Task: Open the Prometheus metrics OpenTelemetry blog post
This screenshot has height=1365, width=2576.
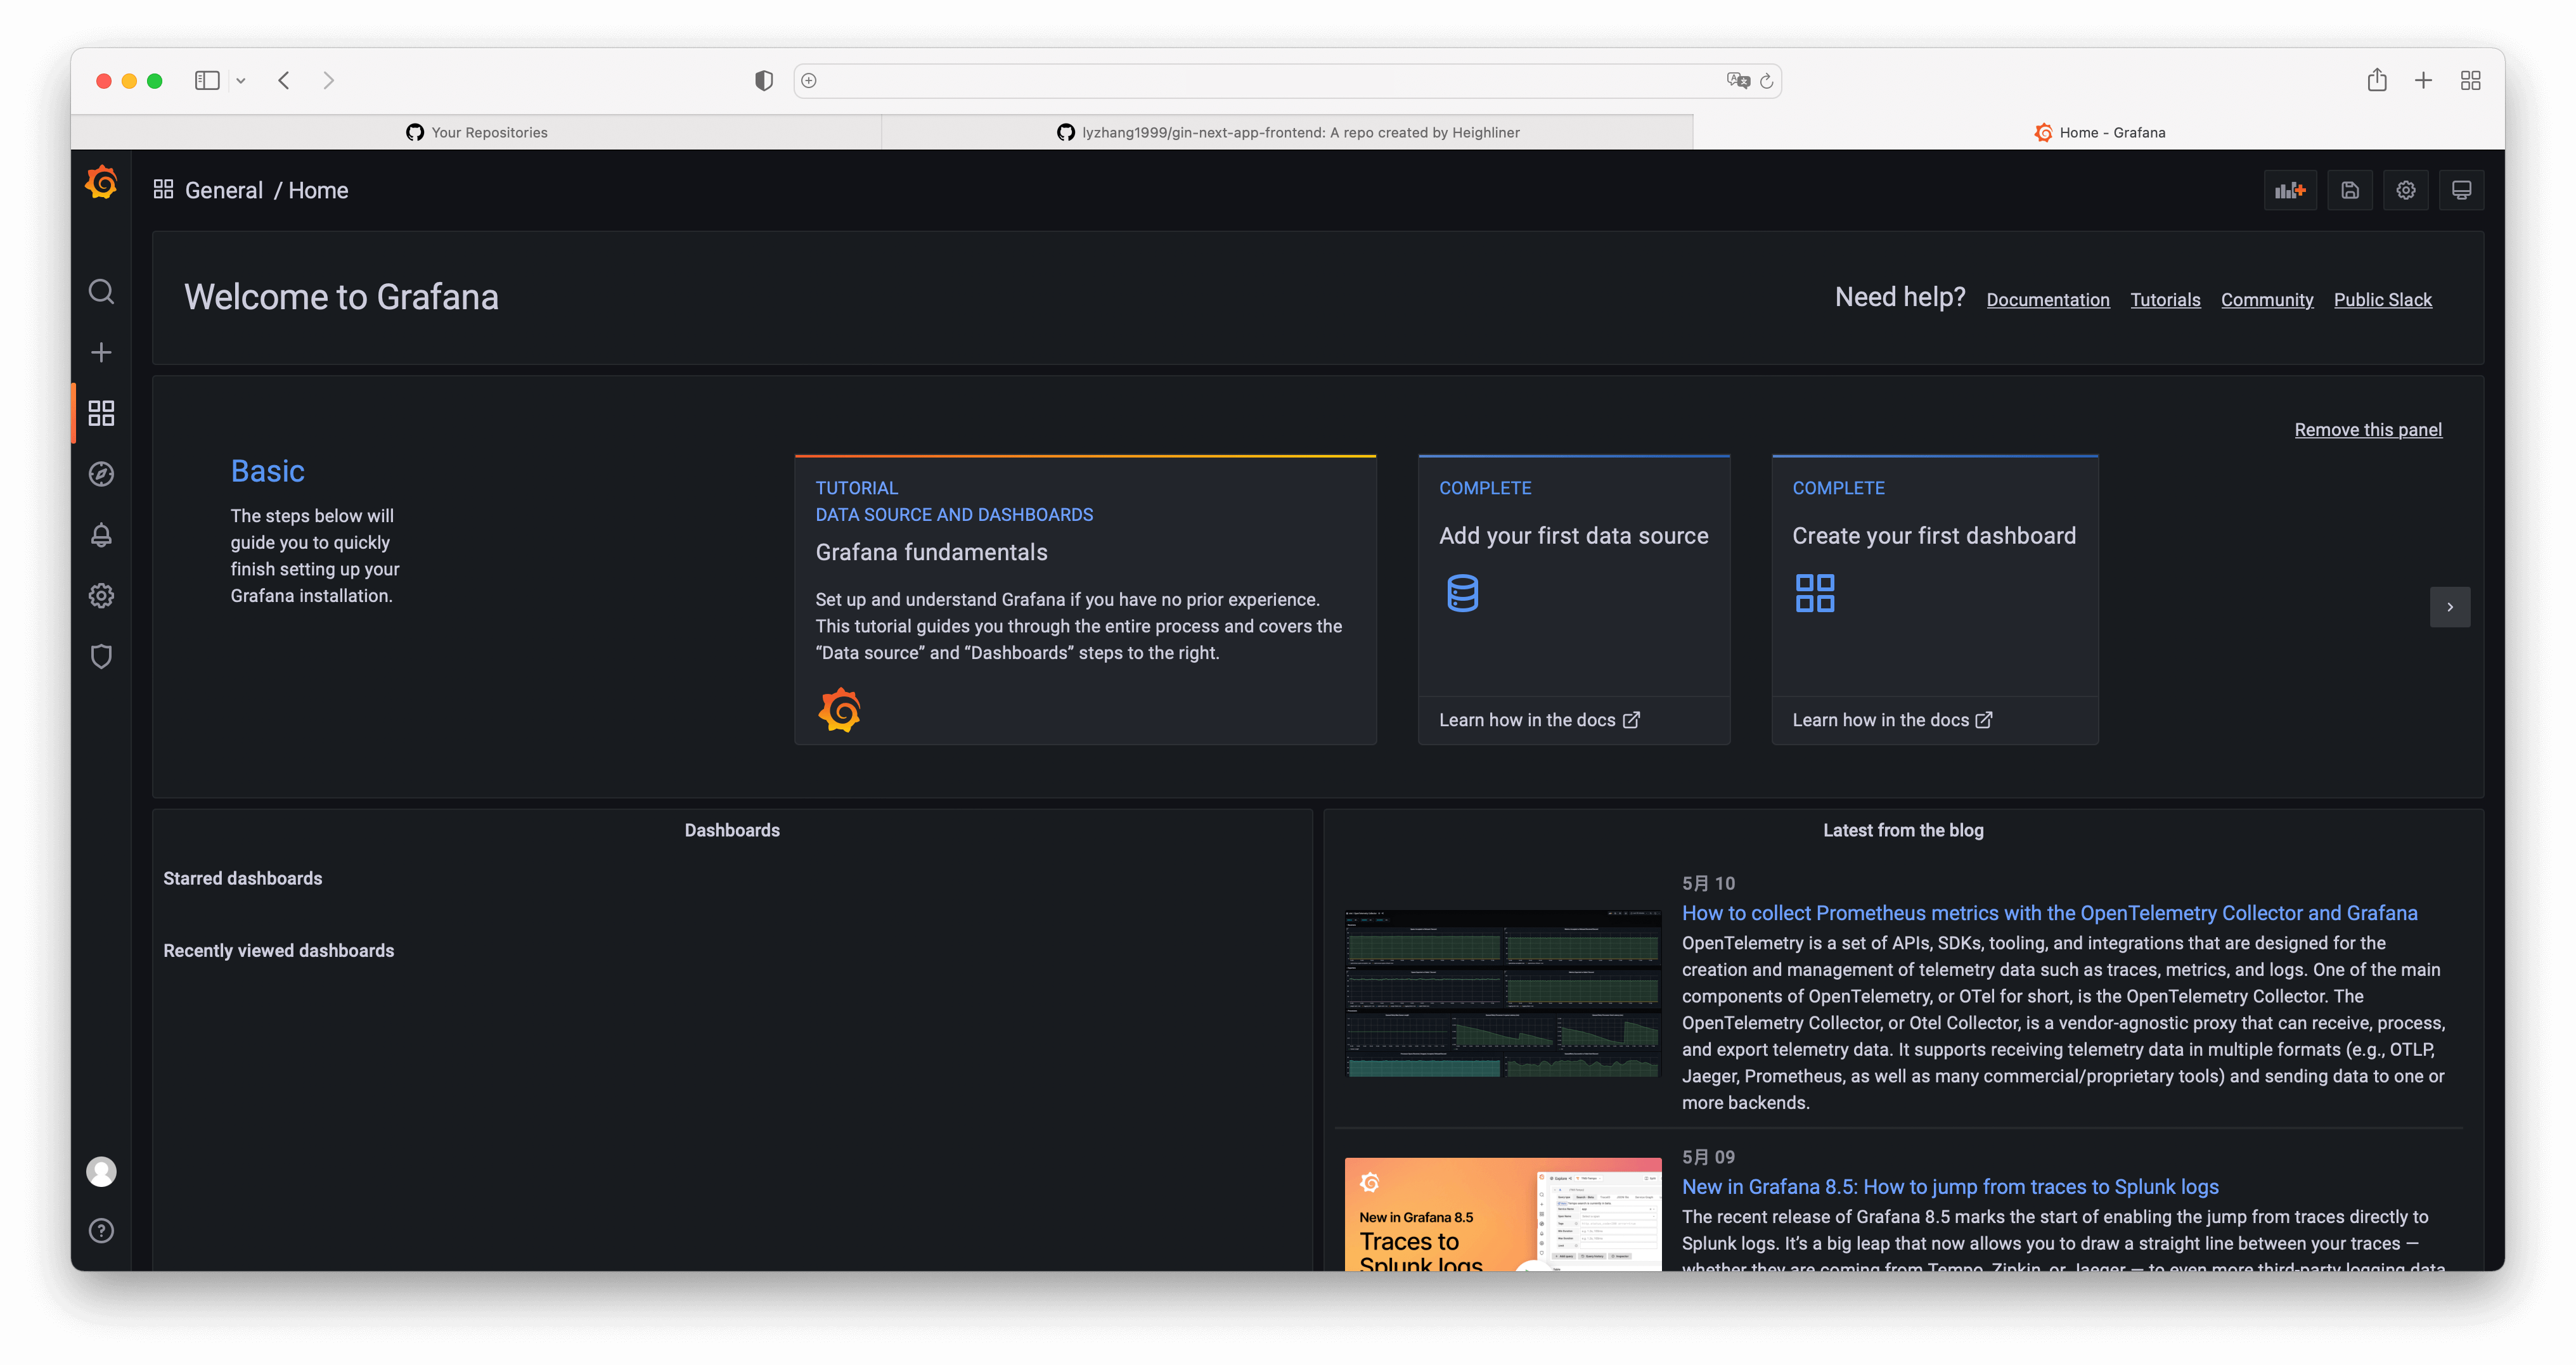Action: click(2049, 913)
